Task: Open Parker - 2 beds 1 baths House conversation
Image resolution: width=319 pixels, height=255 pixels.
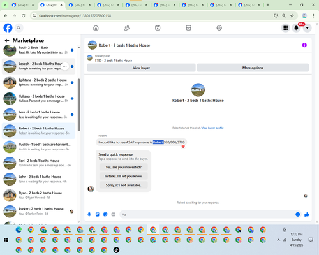Action: 38,211
